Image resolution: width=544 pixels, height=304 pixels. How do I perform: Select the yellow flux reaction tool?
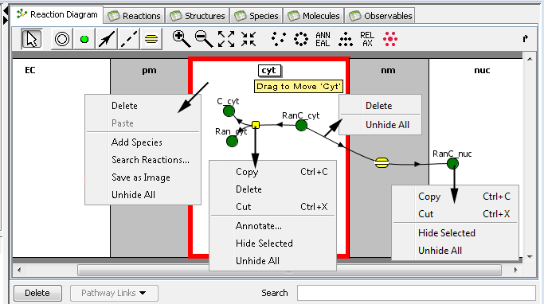tap(151, 39)
